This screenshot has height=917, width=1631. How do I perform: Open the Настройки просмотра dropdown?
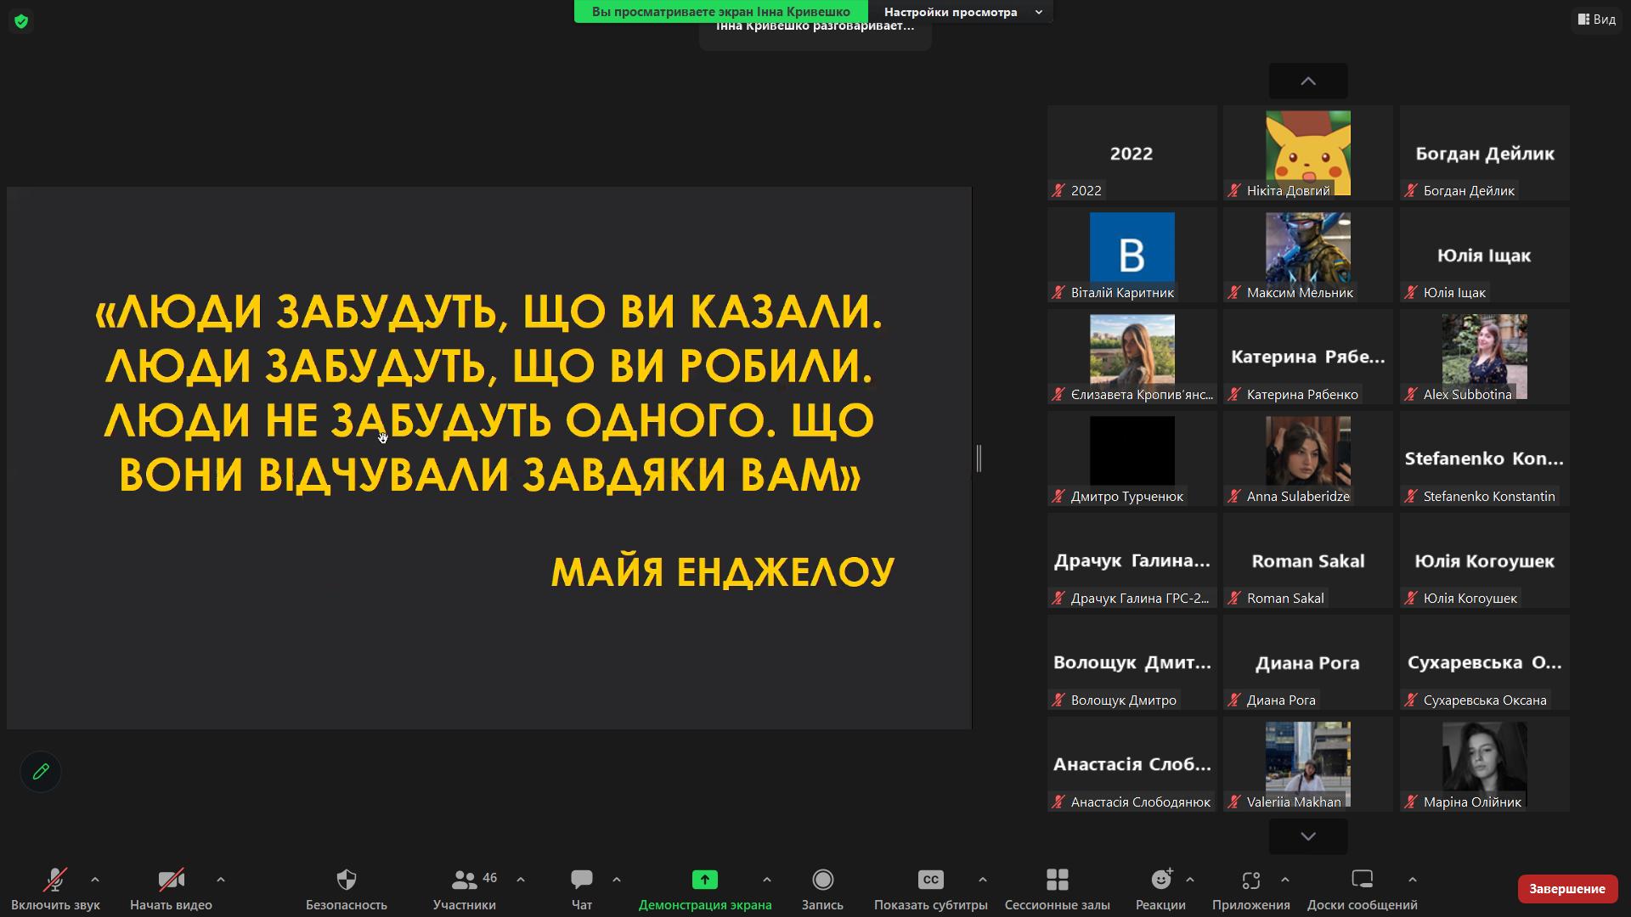point(962,12)
